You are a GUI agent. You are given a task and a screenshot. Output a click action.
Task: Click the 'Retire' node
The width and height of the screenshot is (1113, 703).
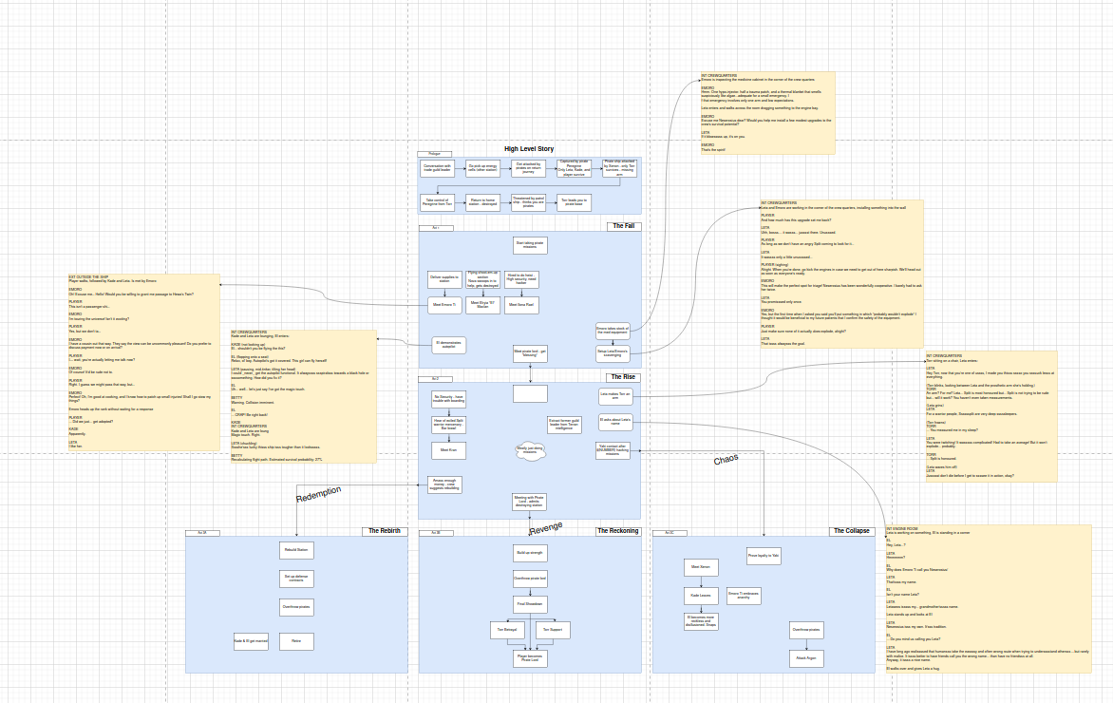pos(296,641)
